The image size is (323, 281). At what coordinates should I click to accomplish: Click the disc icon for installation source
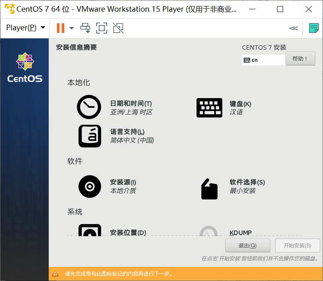click(90, 187)
